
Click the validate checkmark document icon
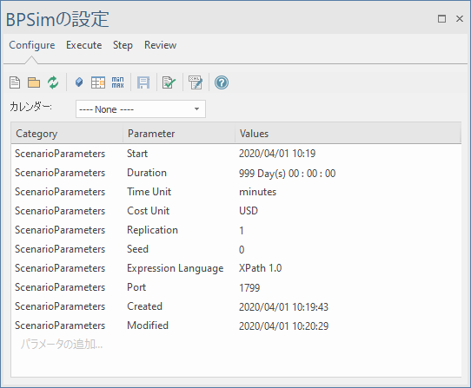coord(169,82)
